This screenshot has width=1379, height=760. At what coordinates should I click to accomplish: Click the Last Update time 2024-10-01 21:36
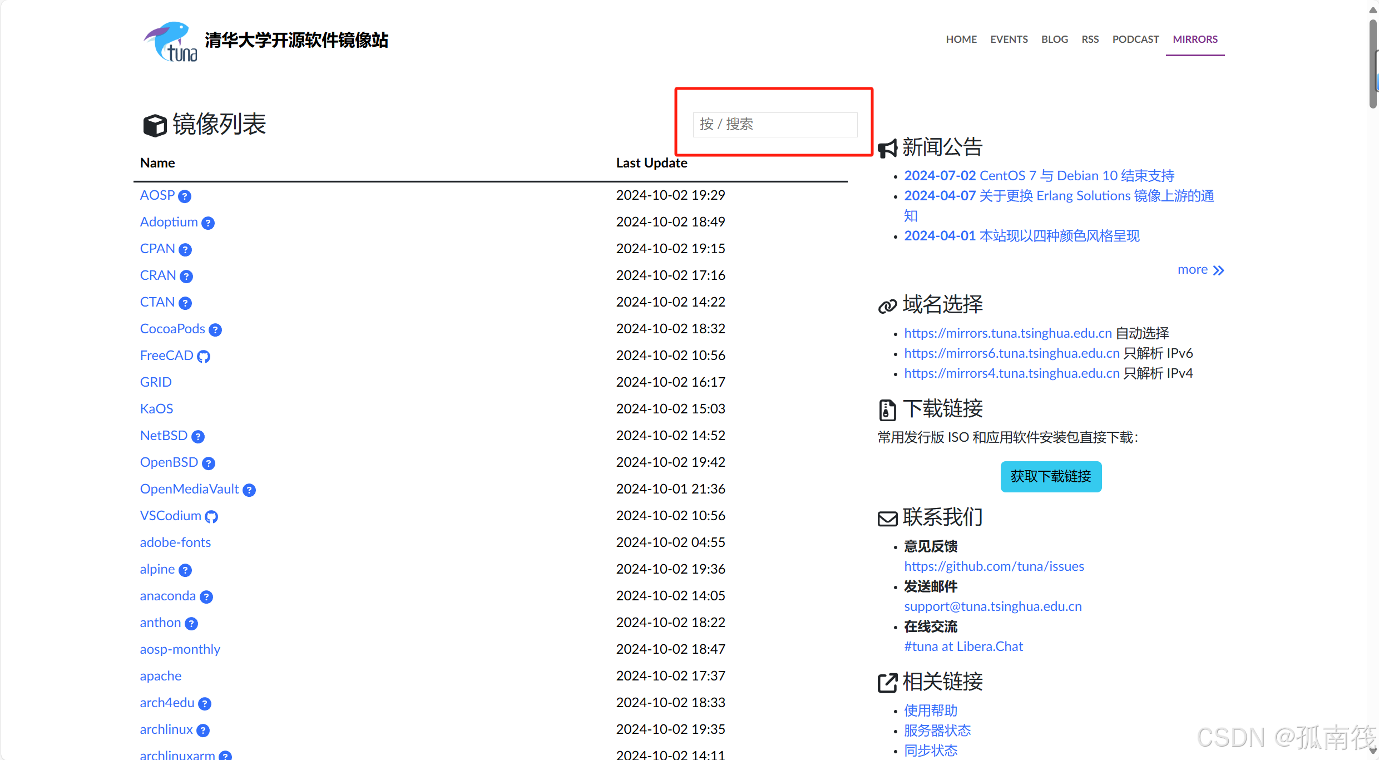click(670, 489)
